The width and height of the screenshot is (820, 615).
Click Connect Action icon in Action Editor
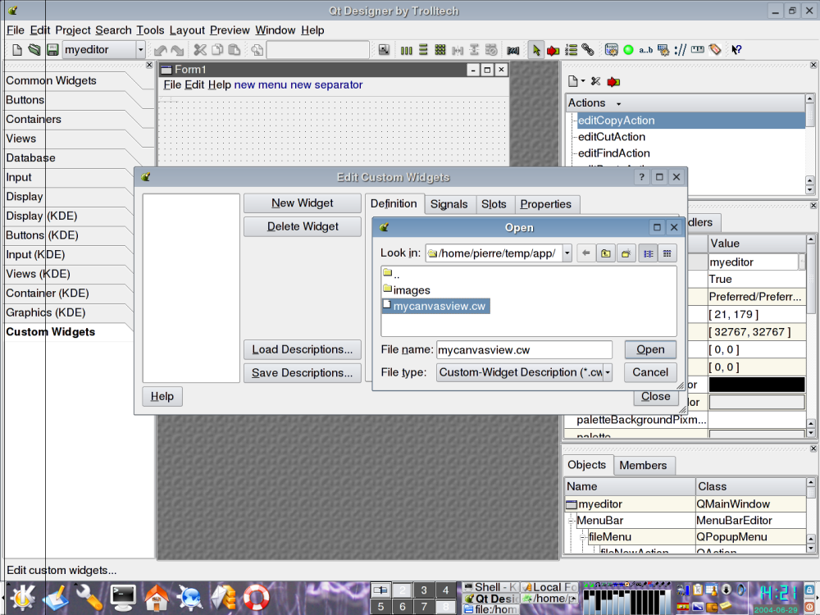click(613, 81)
